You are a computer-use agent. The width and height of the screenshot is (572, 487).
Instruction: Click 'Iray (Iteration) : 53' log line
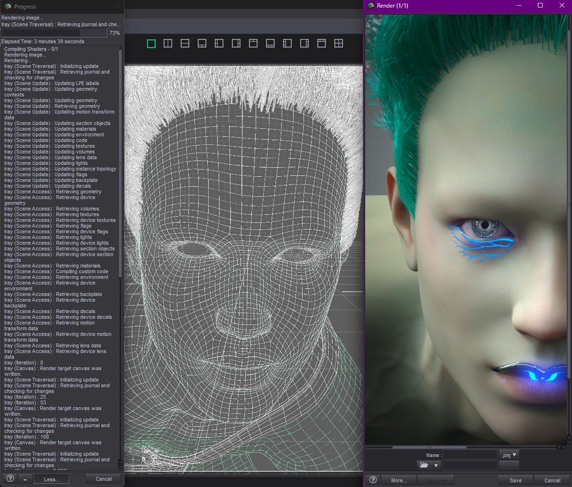(25, 402)
